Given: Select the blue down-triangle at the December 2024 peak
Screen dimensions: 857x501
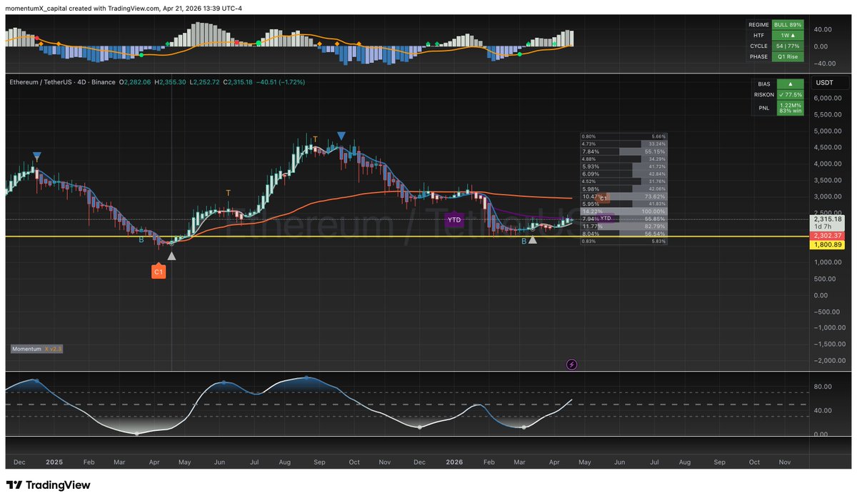Looking at the screenshot, I should click(x=36, y=155).
